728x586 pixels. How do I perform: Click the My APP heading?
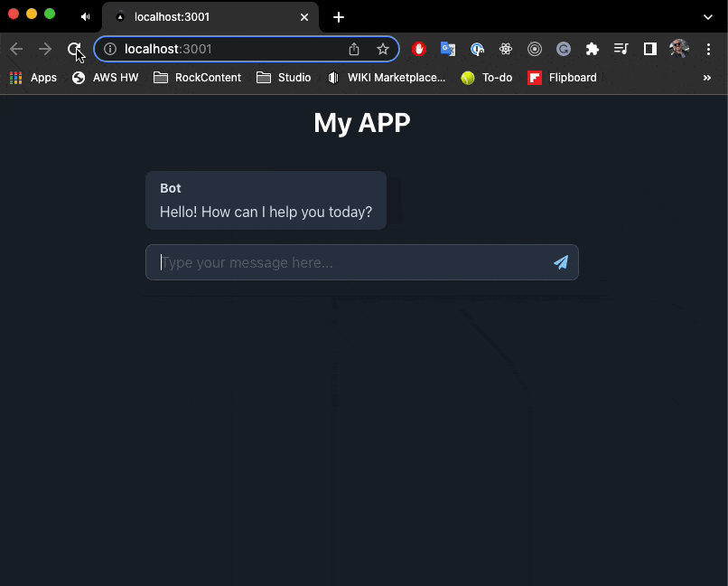(362, 123)
